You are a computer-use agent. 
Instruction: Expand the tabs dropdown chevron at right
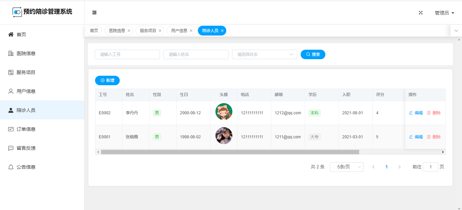click(x=456, y=31)
